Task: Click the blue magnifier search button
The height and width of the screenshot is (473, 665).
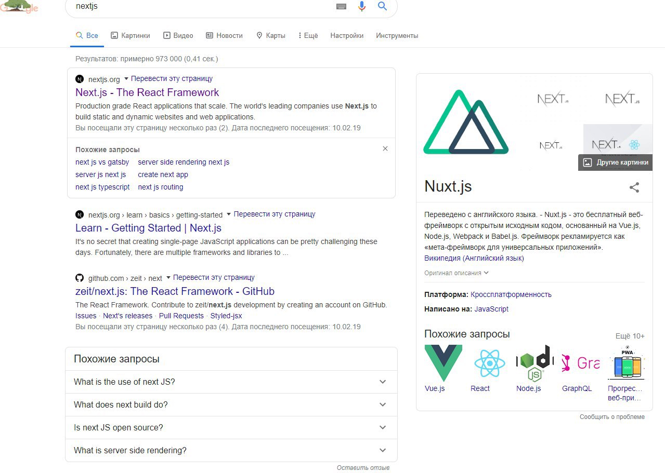Action: click(383, 6)
